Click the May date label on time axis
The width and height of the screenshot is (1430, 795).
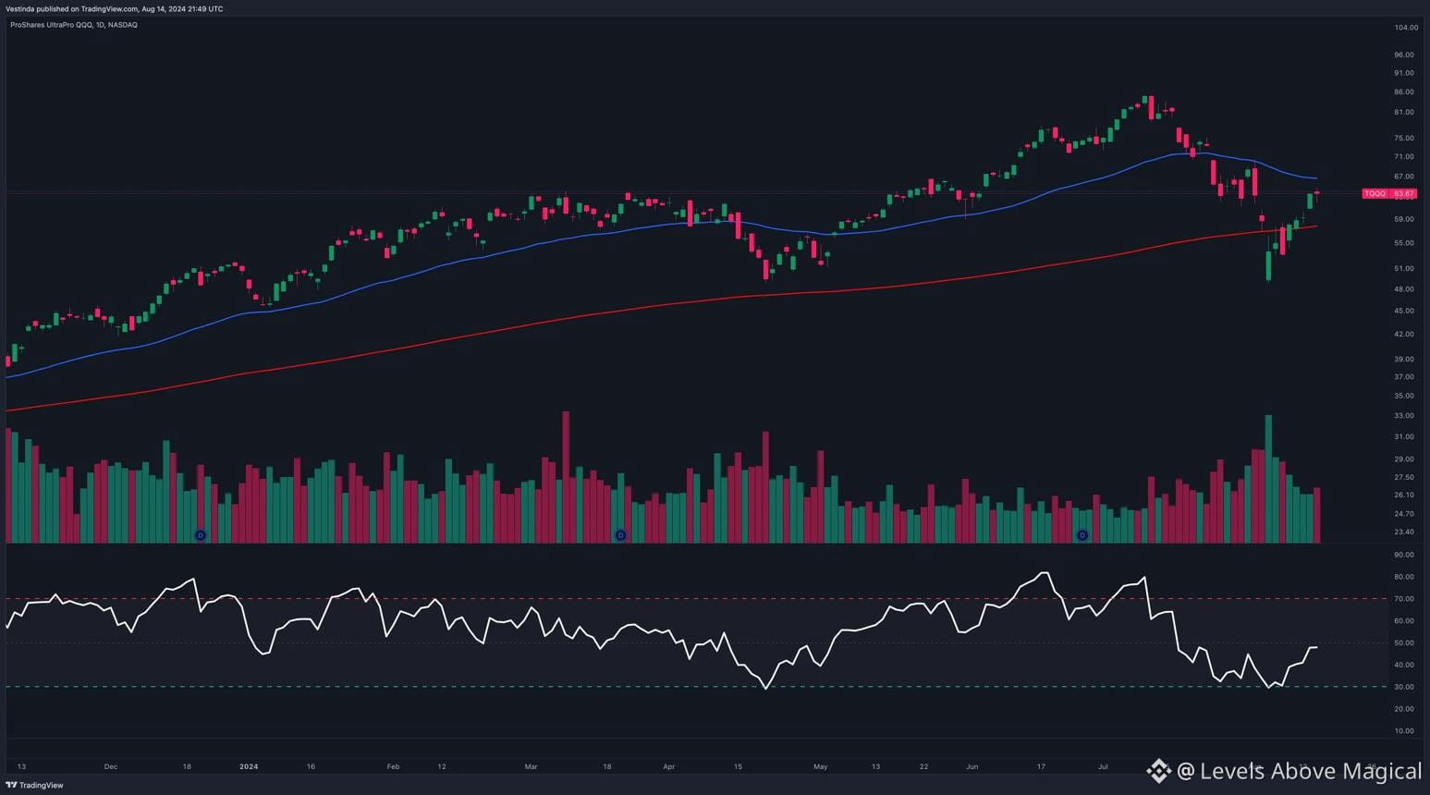[x=820, y=766]
